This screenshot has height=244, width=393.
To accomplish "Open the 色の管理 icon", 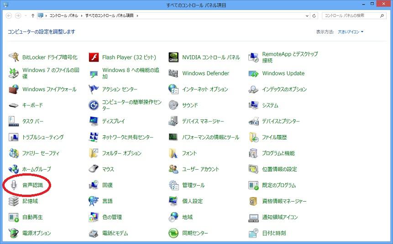I will point(94,217).
